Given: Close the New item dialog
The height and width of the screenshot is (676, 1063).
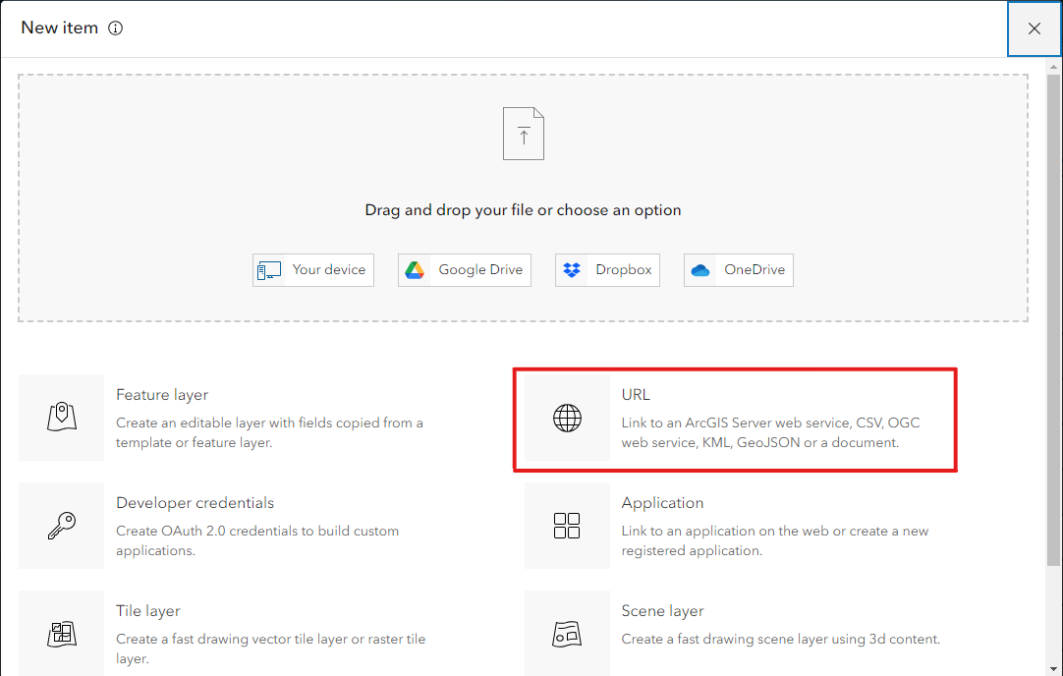Looking at the screenshot, I should point(1035,28).
